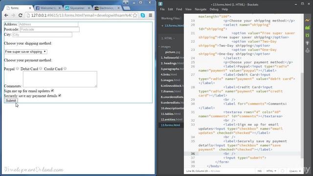Uncheck Sign me up for email updates
The width and height of the screenshot is (313, 176).
click(52, 90)
